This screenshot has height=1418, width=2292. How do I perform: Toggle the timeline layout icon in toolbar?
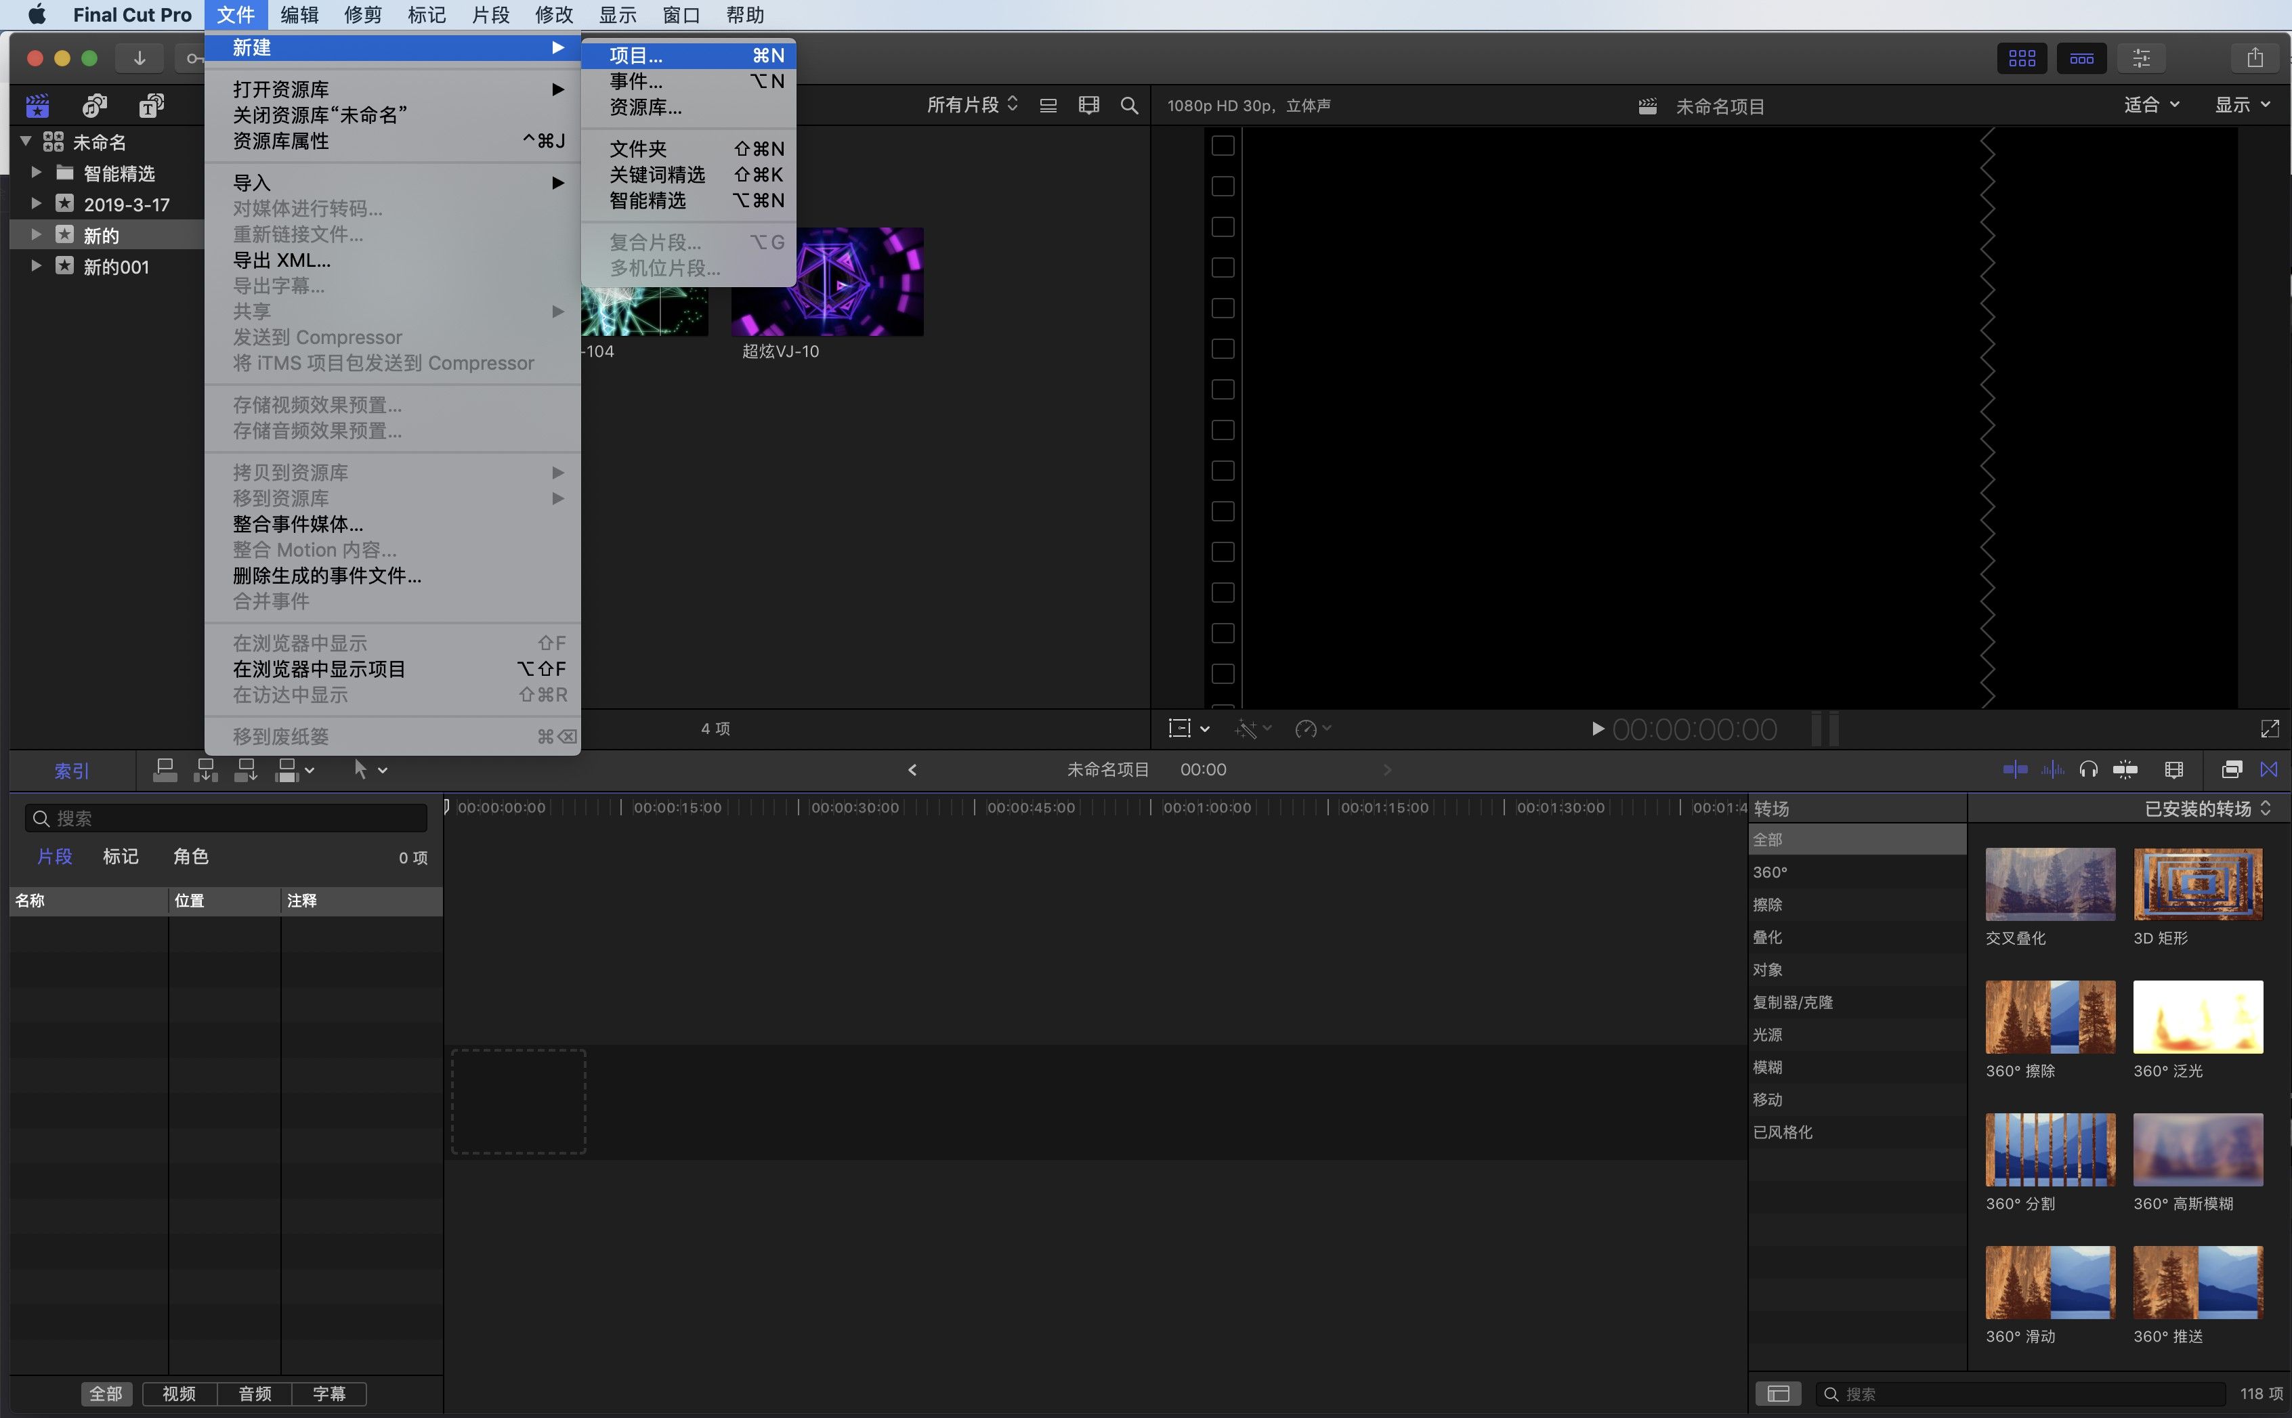pos(2082,58)
